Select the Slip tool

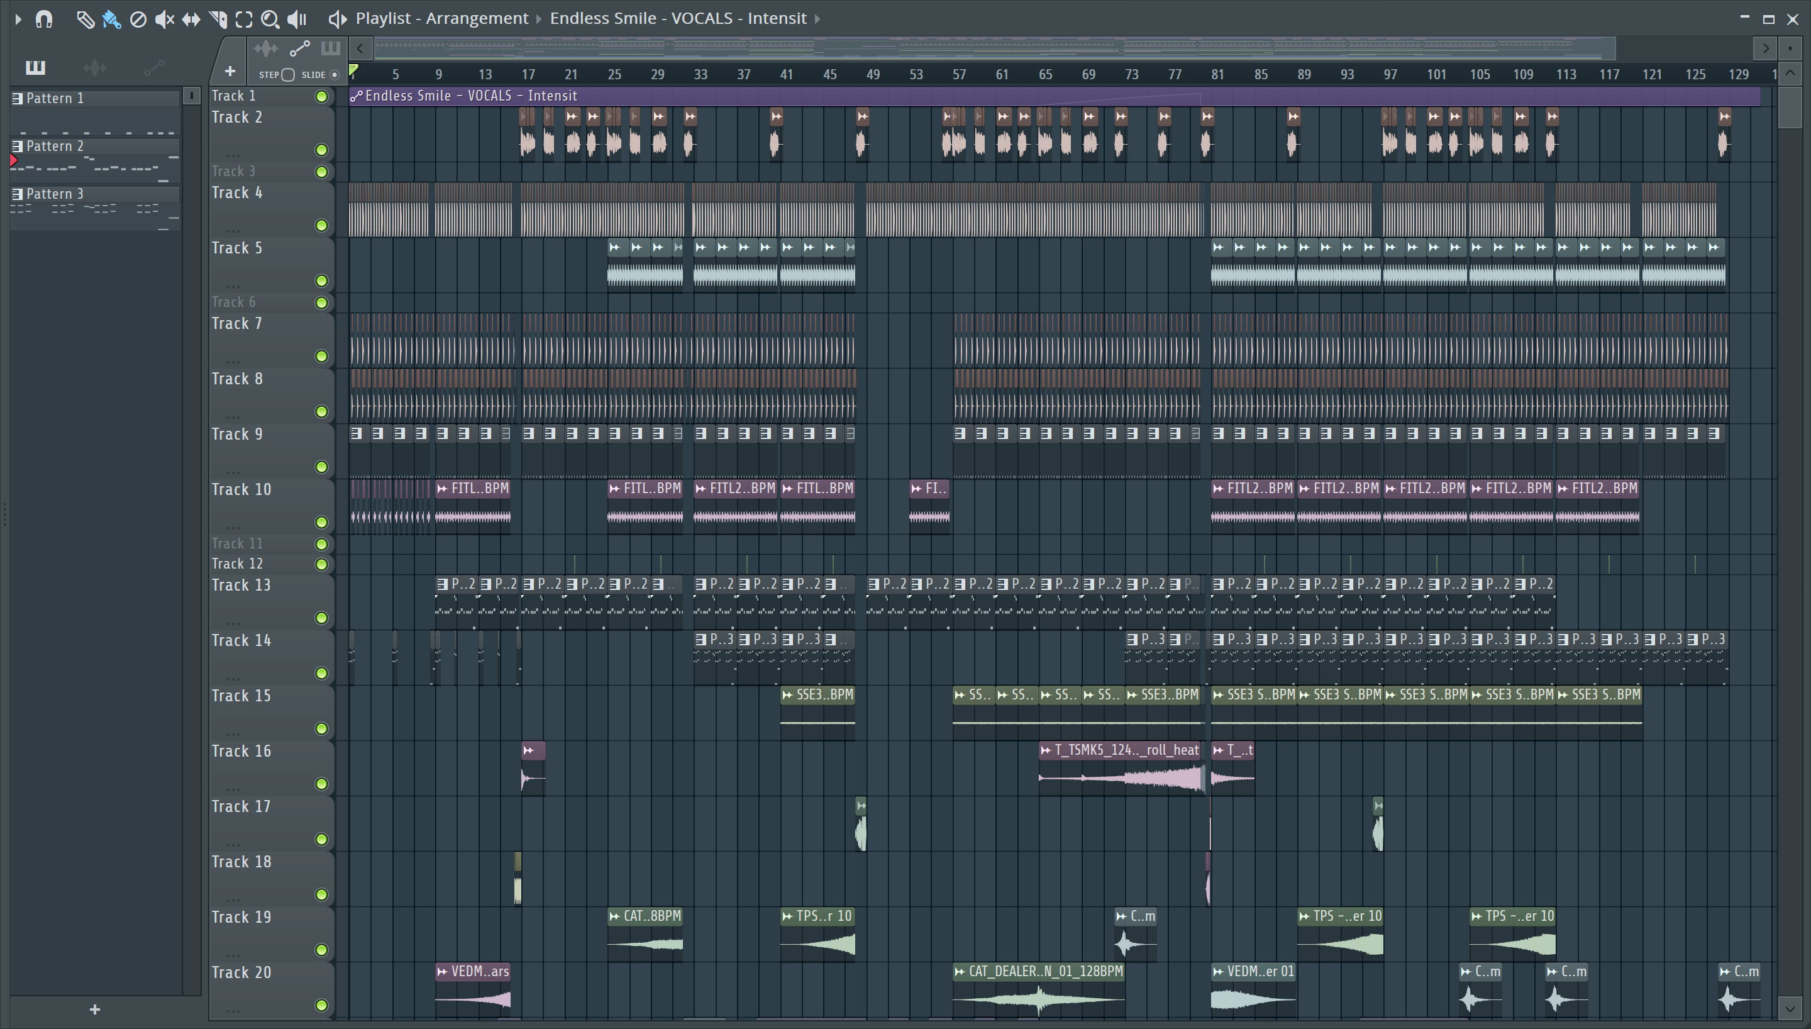click(x=191, y=19)
